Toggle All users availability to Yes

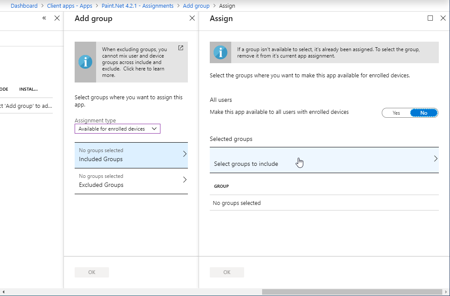click(x=396, y=113)
